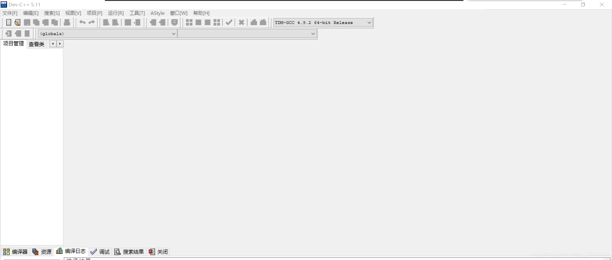Click the Redo arrow icon

[91, 22]
